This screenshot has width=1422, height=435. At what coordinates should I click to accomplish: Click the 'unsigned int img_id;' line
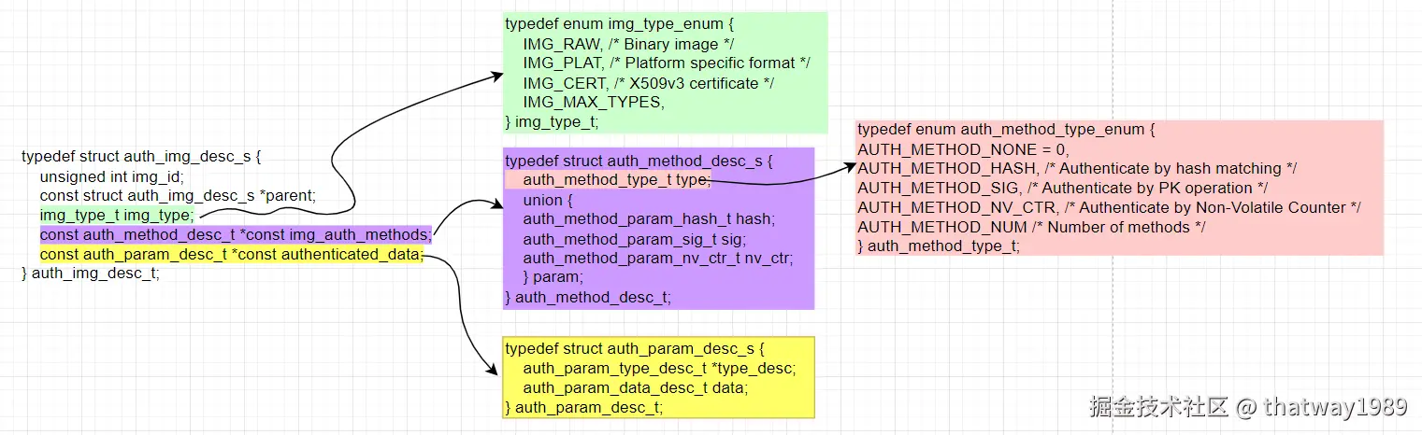[x=112, y=176]
